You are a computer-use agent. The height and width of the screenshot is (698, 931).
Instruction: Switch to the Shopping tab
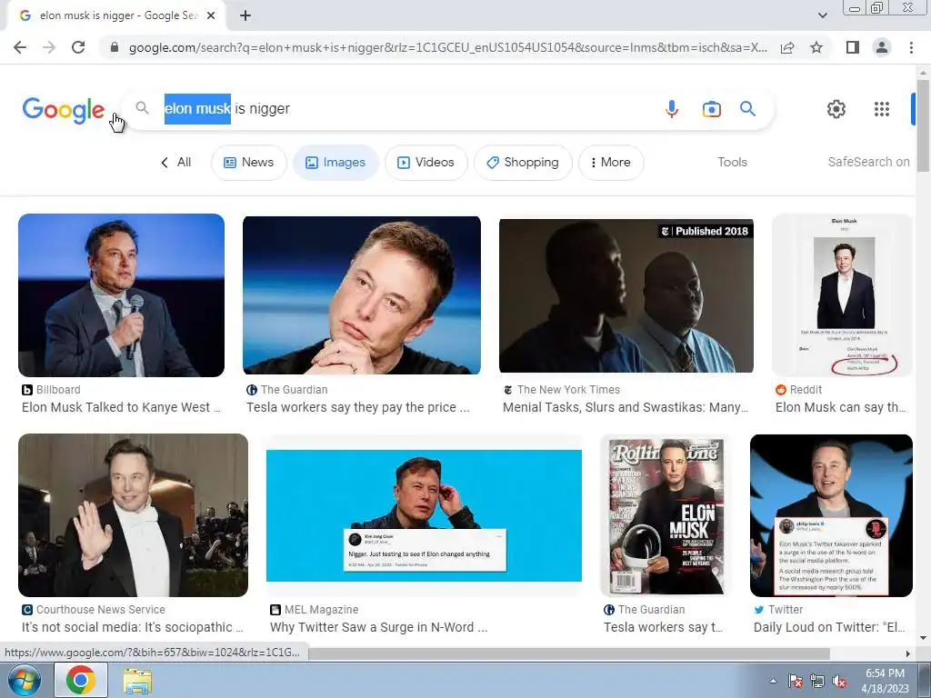tap(523, 163)
